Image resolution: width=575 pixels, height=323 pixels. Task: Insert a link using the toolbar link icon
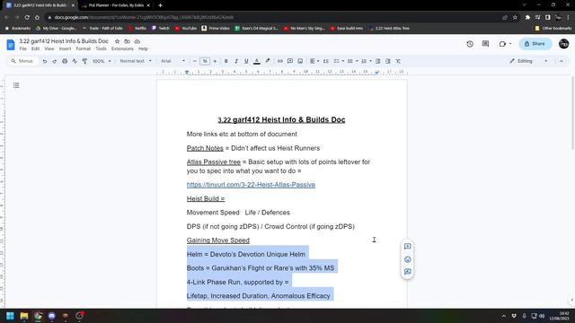pyautogui.click(x=279, y=61)
